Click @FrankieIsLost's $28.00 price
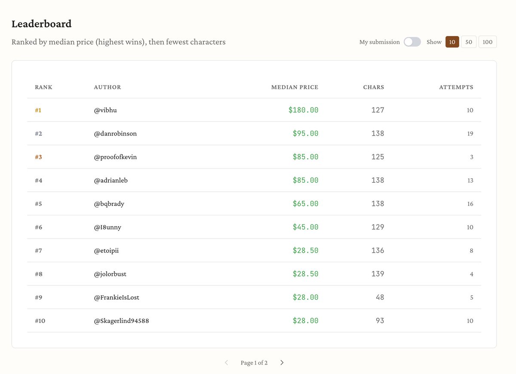This screenshot has height=374, width=516. coord(306,297)
